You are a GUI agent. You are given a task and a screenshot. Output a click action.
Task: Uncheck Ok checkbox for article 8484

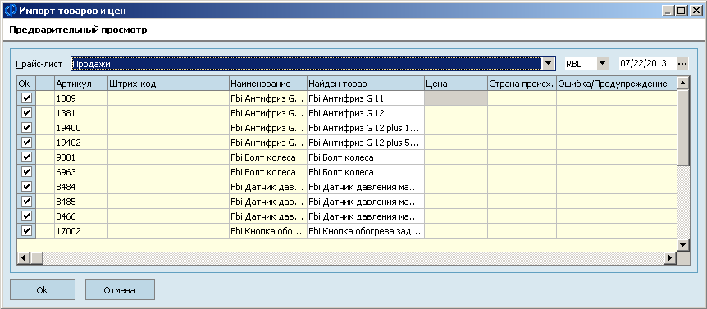pos(26,187)
